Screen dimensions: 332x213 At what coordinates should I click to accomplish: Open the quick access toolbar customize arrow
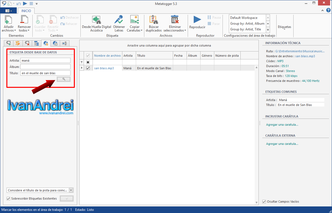[37, 4]
